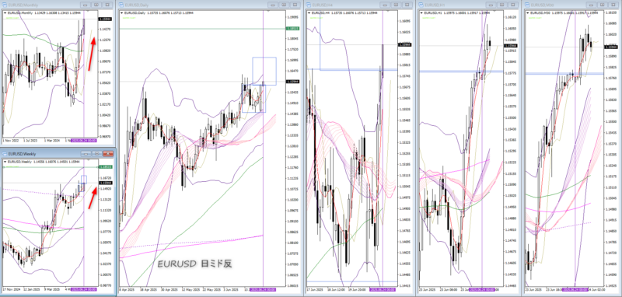Image resolution: width=622 pixels, height=297 pixels.
Task: Expand the EURUSD,Monthly symbol triangle in chart
Action: point(5,12)
